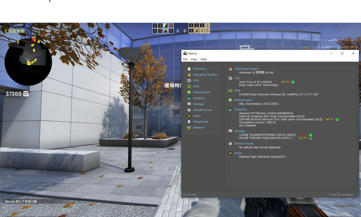Viewport: 361px width, 217px height.
Task: Select Operating System in the sidebar
Action: 205,74
